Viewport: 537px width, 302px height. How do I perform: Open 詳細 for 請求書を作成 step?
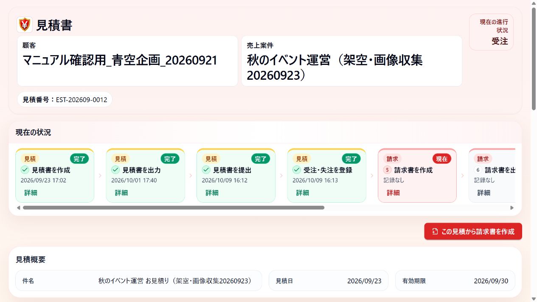pos(393,193)
